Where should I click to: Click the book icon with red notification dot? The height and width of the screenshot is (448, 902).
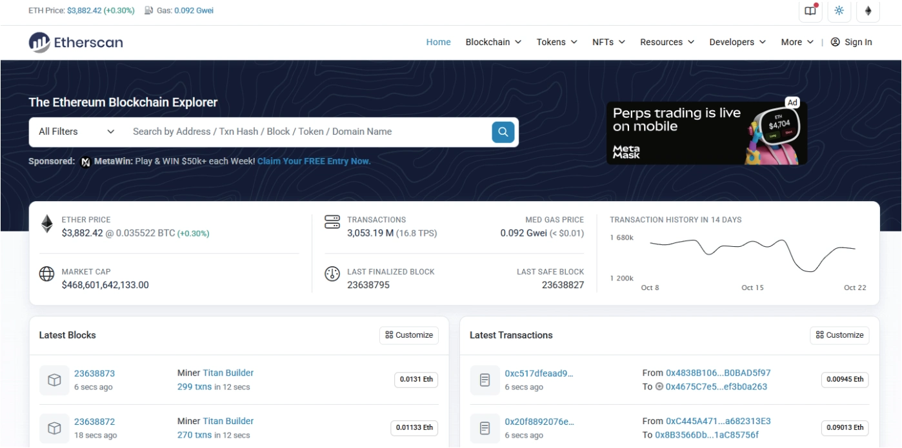tap(810, 11)
